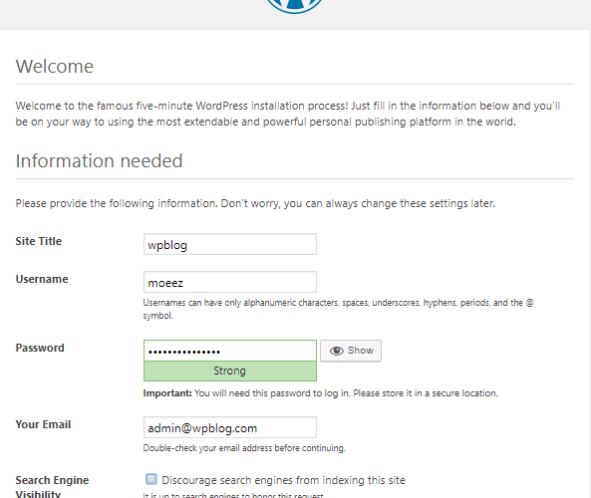The width and height of the screenshot is (591, 498).
Task: Click the Username label
Action: click(42, 279)
